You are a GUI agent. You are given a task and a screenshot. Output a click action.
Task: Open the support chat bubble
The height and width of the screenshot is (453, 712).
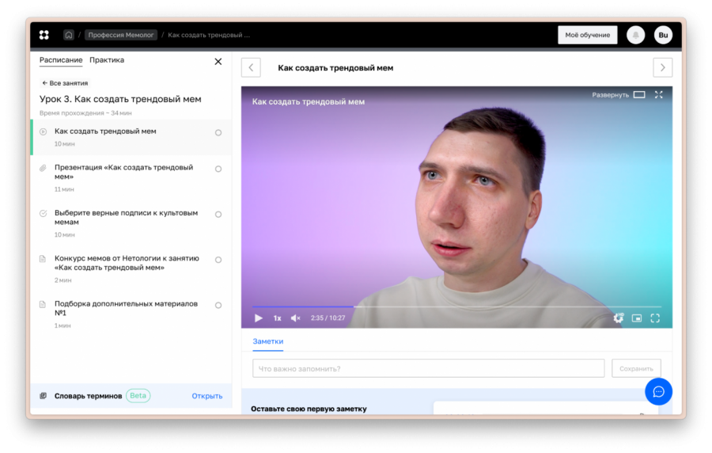tap(658, 391)
